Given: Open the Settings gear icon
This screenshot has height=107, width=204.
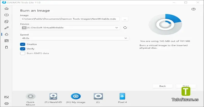Looking at the screenshot, I should (7, 103).
